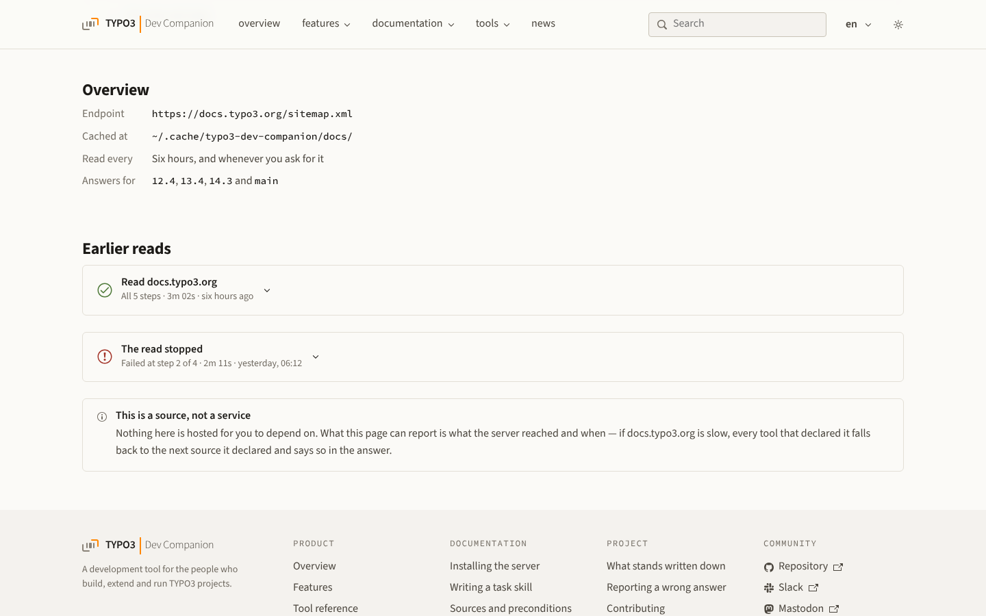Click the 'main' branch code text
Screen dimensions: 986x616
[x=266, y=181]
